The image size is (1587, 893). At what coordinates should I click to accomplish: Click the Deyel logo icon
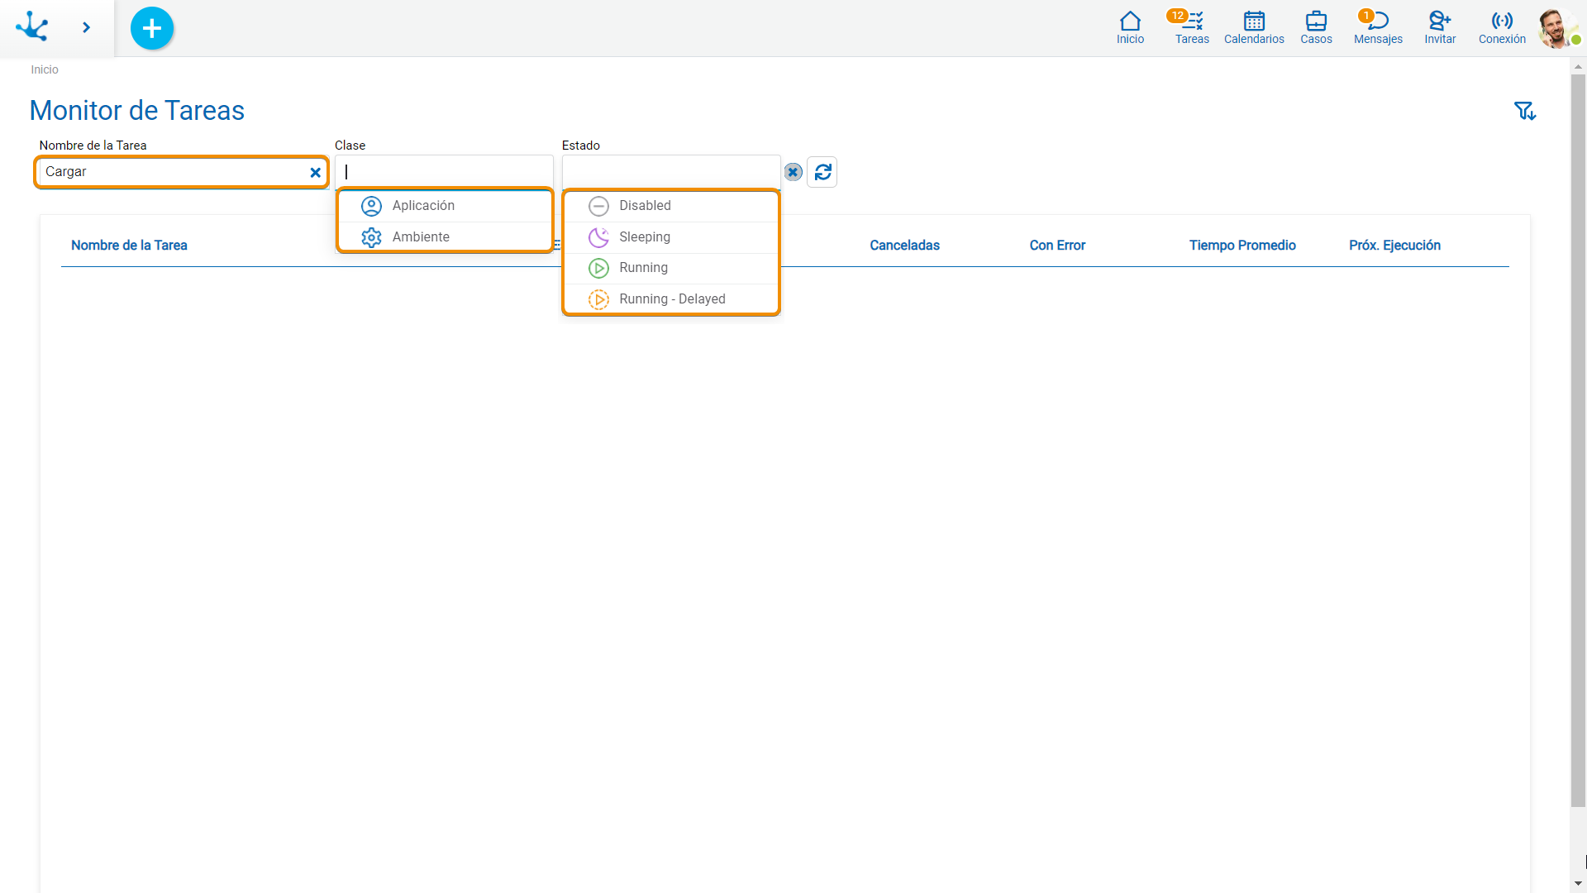[x=32, y=27]
